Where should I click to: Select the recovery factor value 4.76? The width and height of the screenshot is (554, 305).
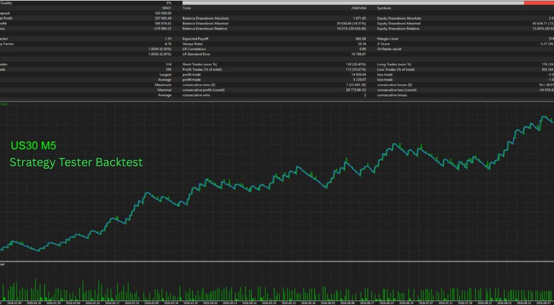[168, 44]
